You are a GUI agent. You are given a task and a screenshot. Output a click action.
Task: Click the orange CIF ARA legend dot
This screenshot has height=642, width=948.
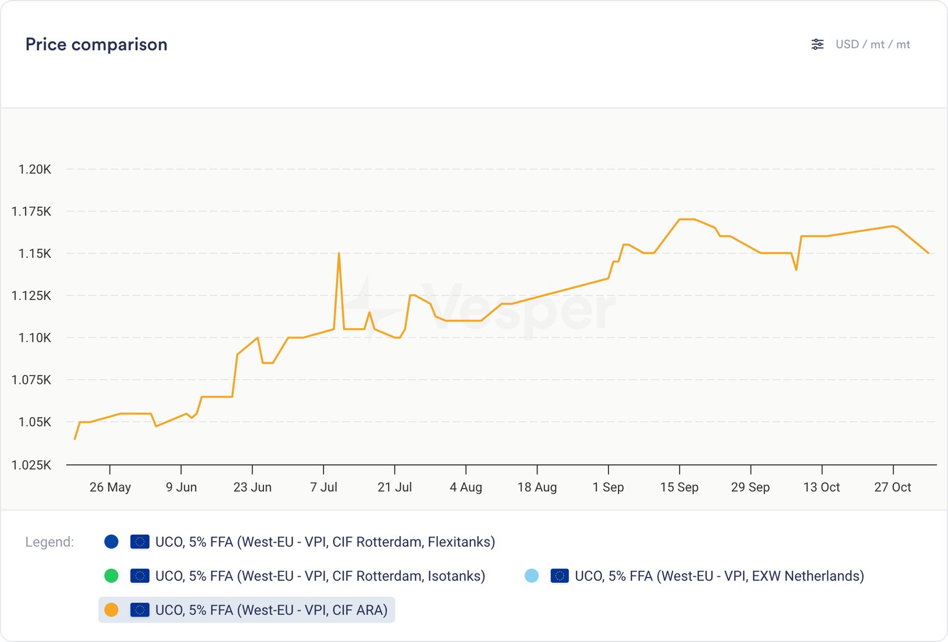[111, 610]
